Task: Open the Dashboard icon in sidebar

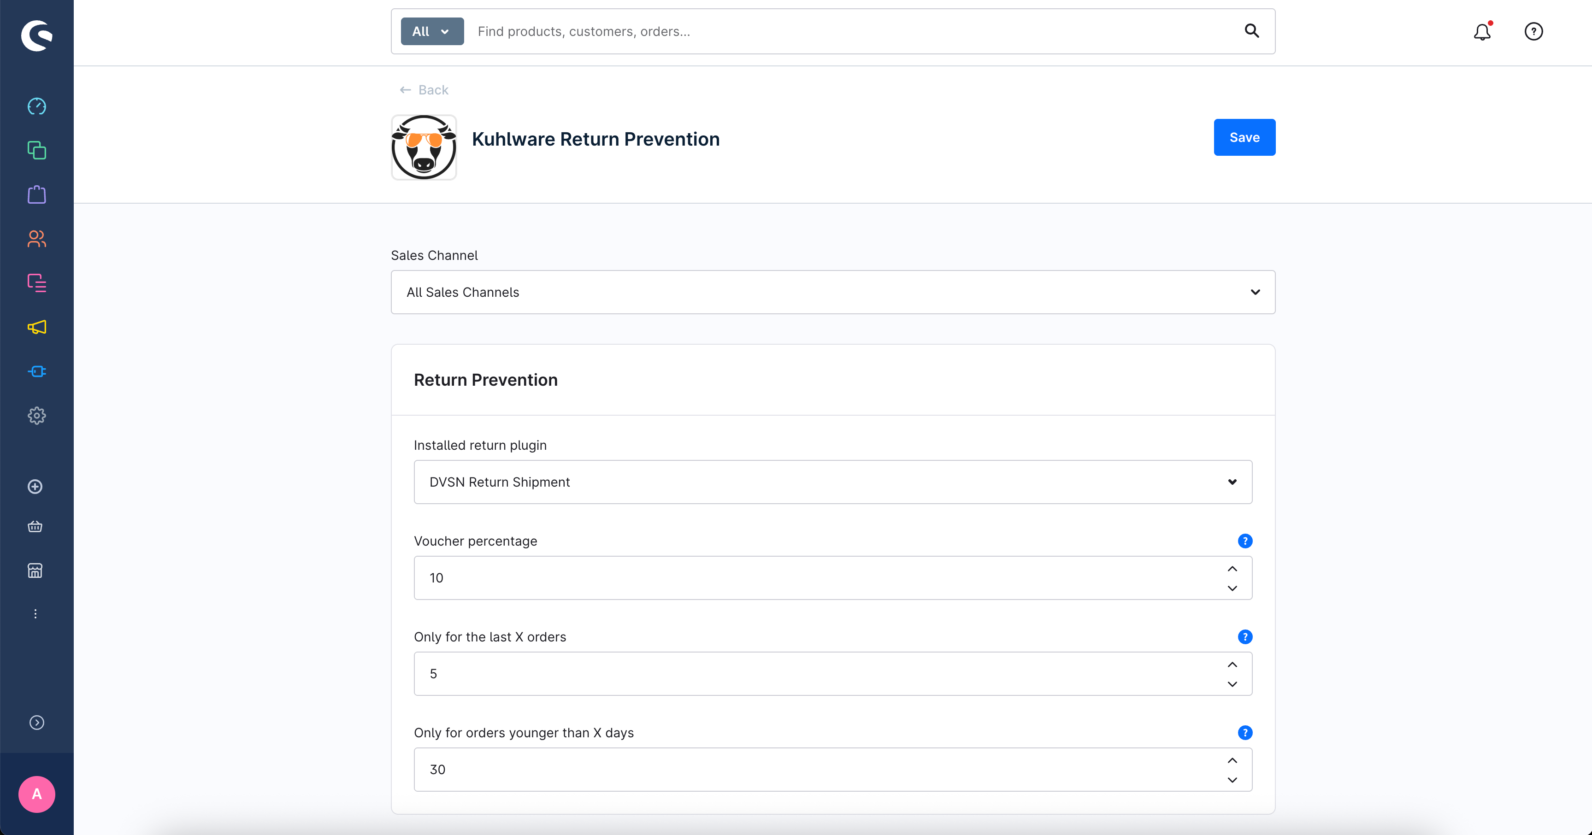Action: (x=36, y=106)
